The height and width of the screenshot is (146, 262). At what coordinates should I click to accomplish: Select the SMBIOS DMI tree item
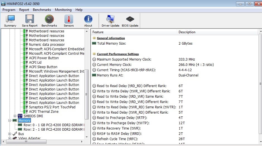(33, 116)
